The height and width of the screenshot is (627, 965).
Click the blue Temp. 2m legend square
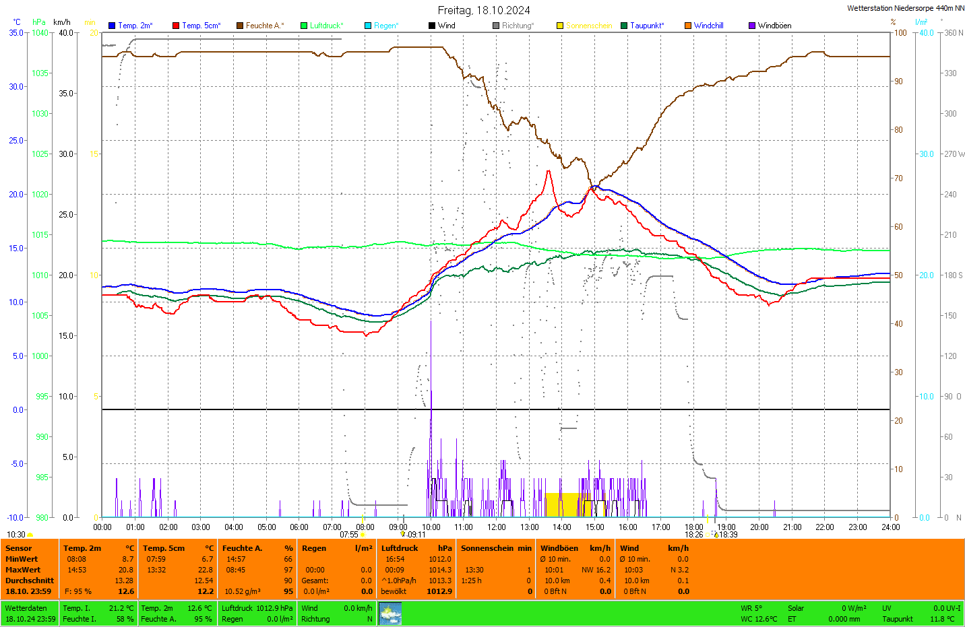(112, 26)
